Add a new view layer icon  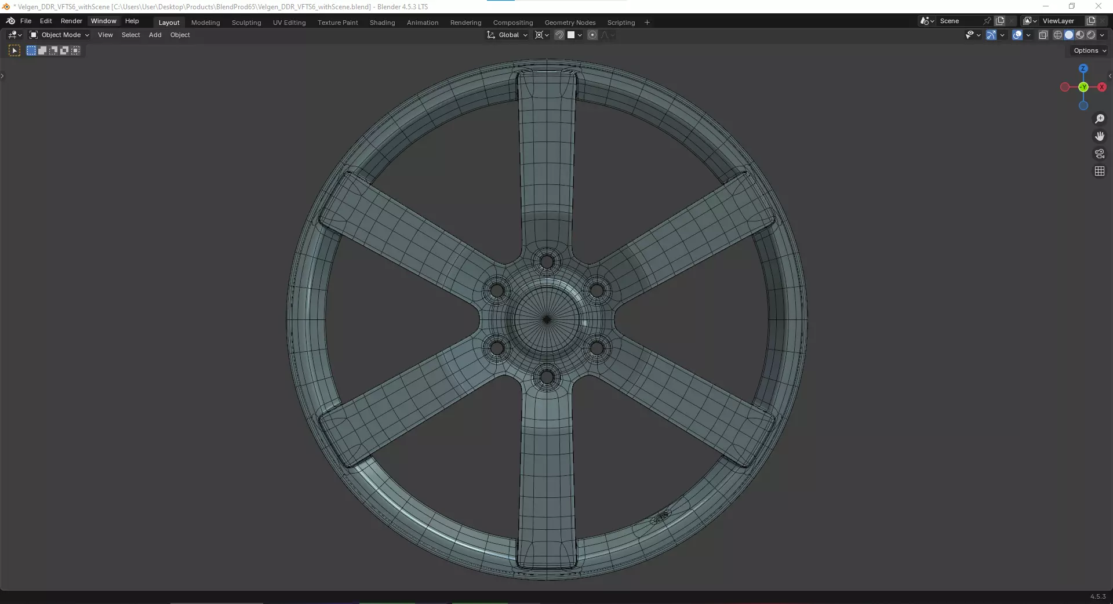pos(1091,21)
